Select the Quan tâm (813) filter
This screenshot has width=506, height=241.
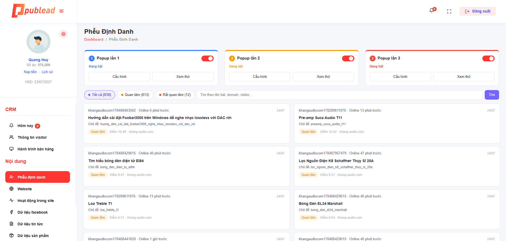[135, 95]
